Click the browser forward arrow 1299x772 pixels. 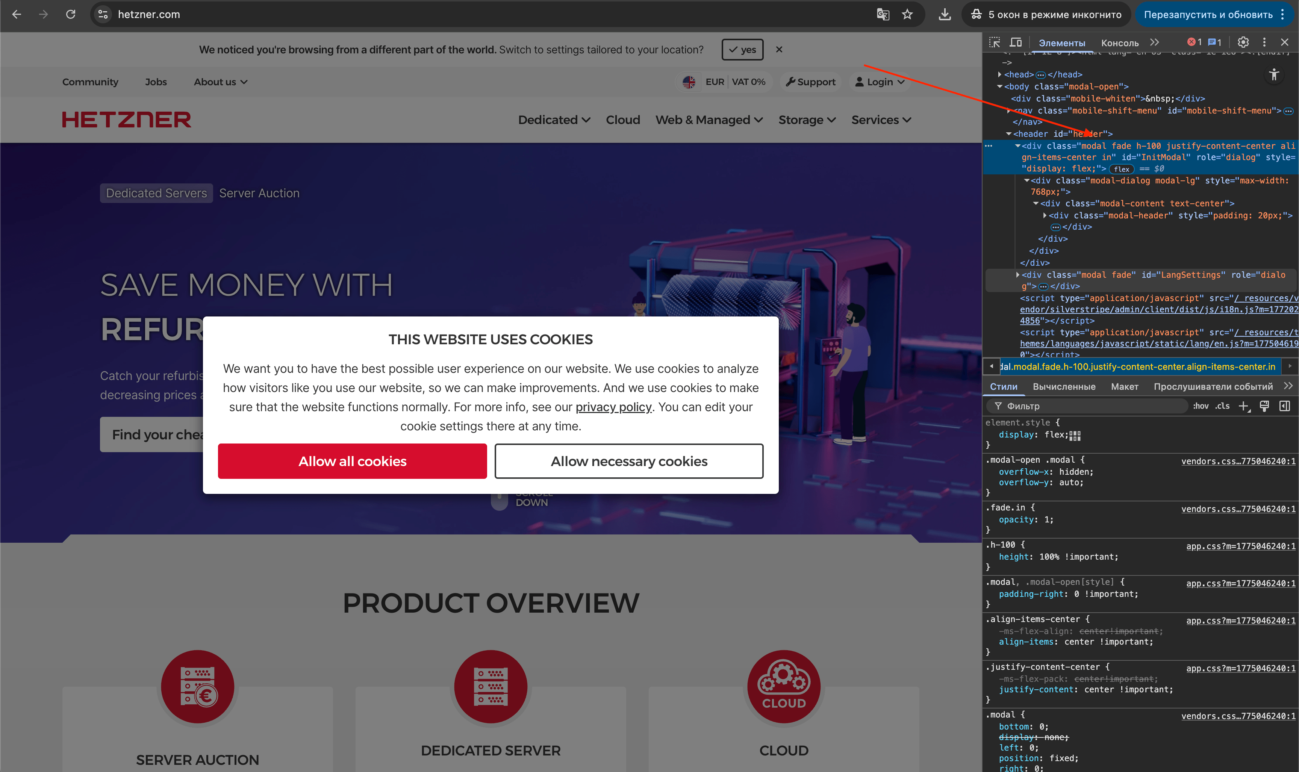pyautogui.click(x=44, y=15)
